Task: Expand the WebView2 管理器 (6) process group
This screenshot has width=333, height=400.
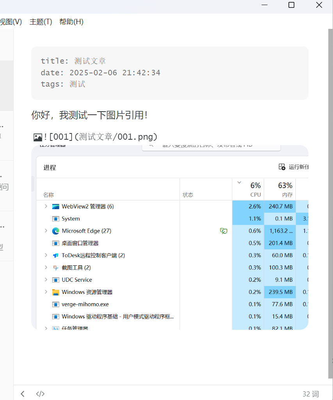Action: (x=46, y=206)
